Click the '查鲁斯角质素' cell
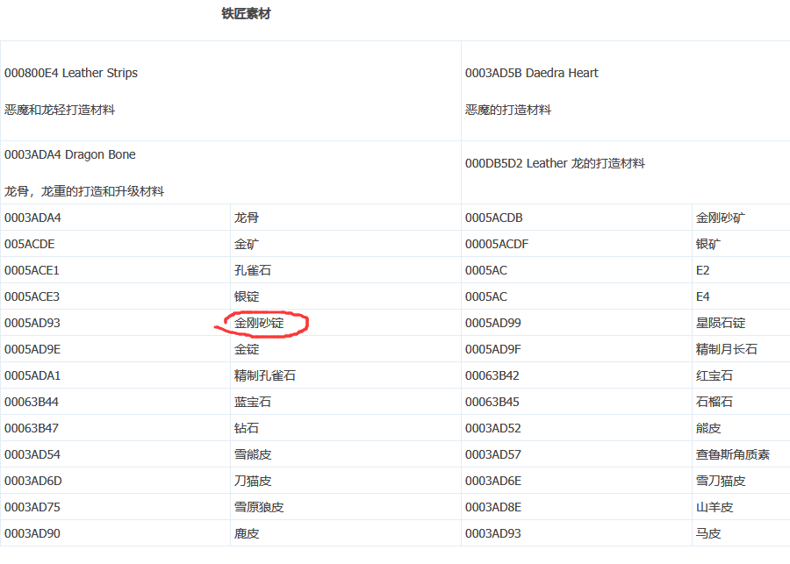 [x=733, y=454]
